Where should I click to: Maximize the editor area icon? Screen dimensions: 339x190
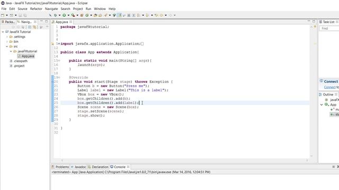(314, 21)
